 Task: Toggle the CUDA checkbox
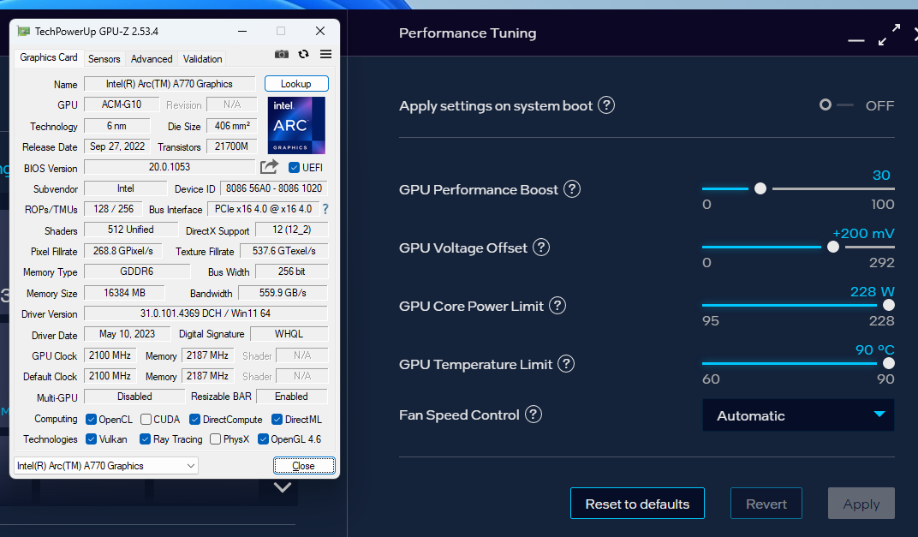146,420
